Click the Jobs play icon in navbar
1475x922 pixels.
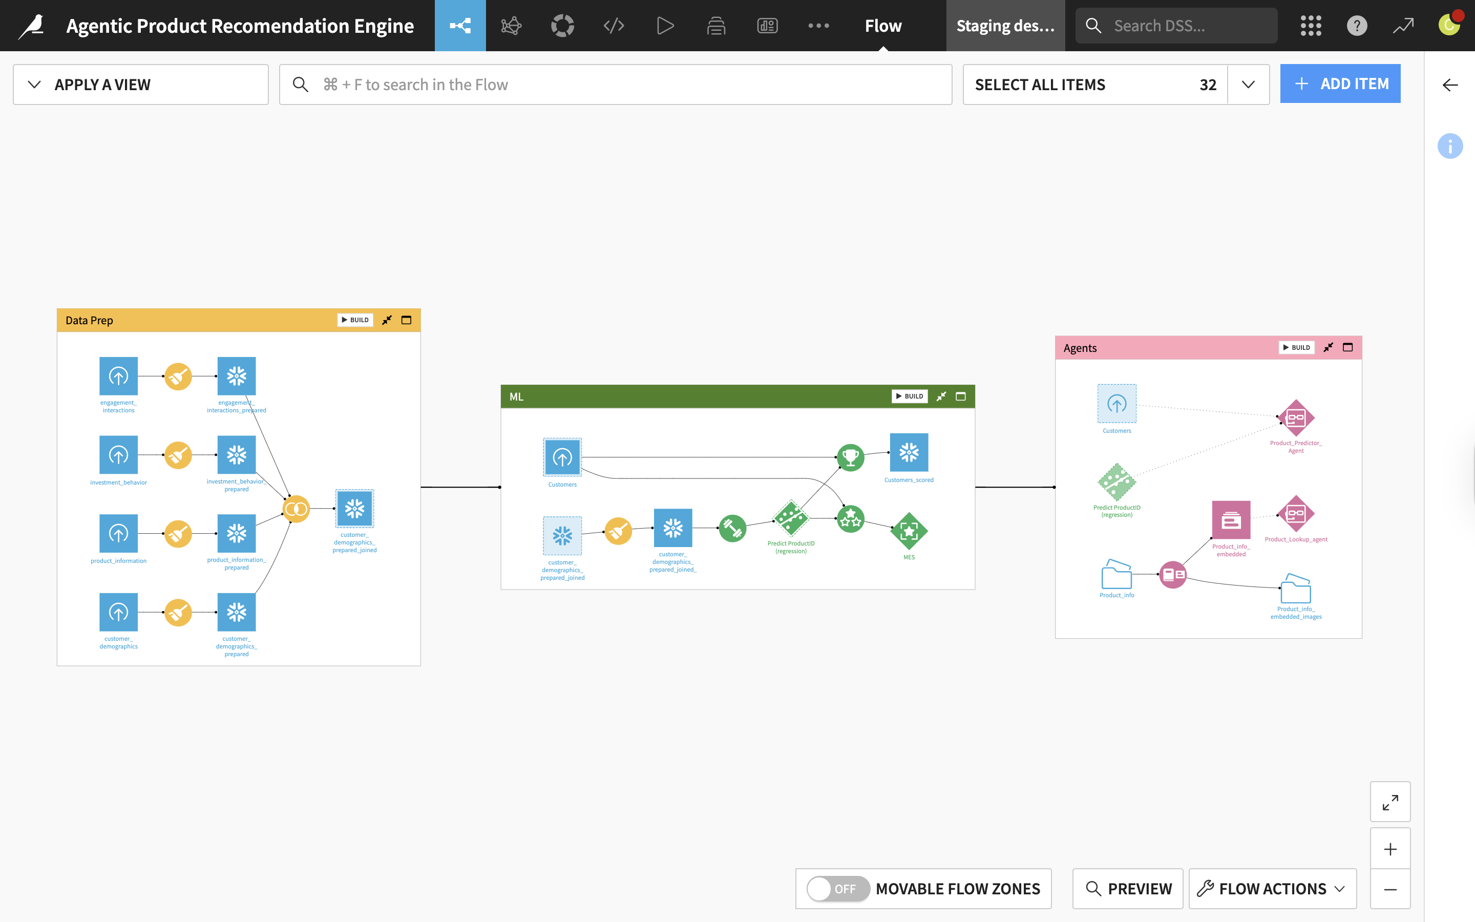click(665, 26)
